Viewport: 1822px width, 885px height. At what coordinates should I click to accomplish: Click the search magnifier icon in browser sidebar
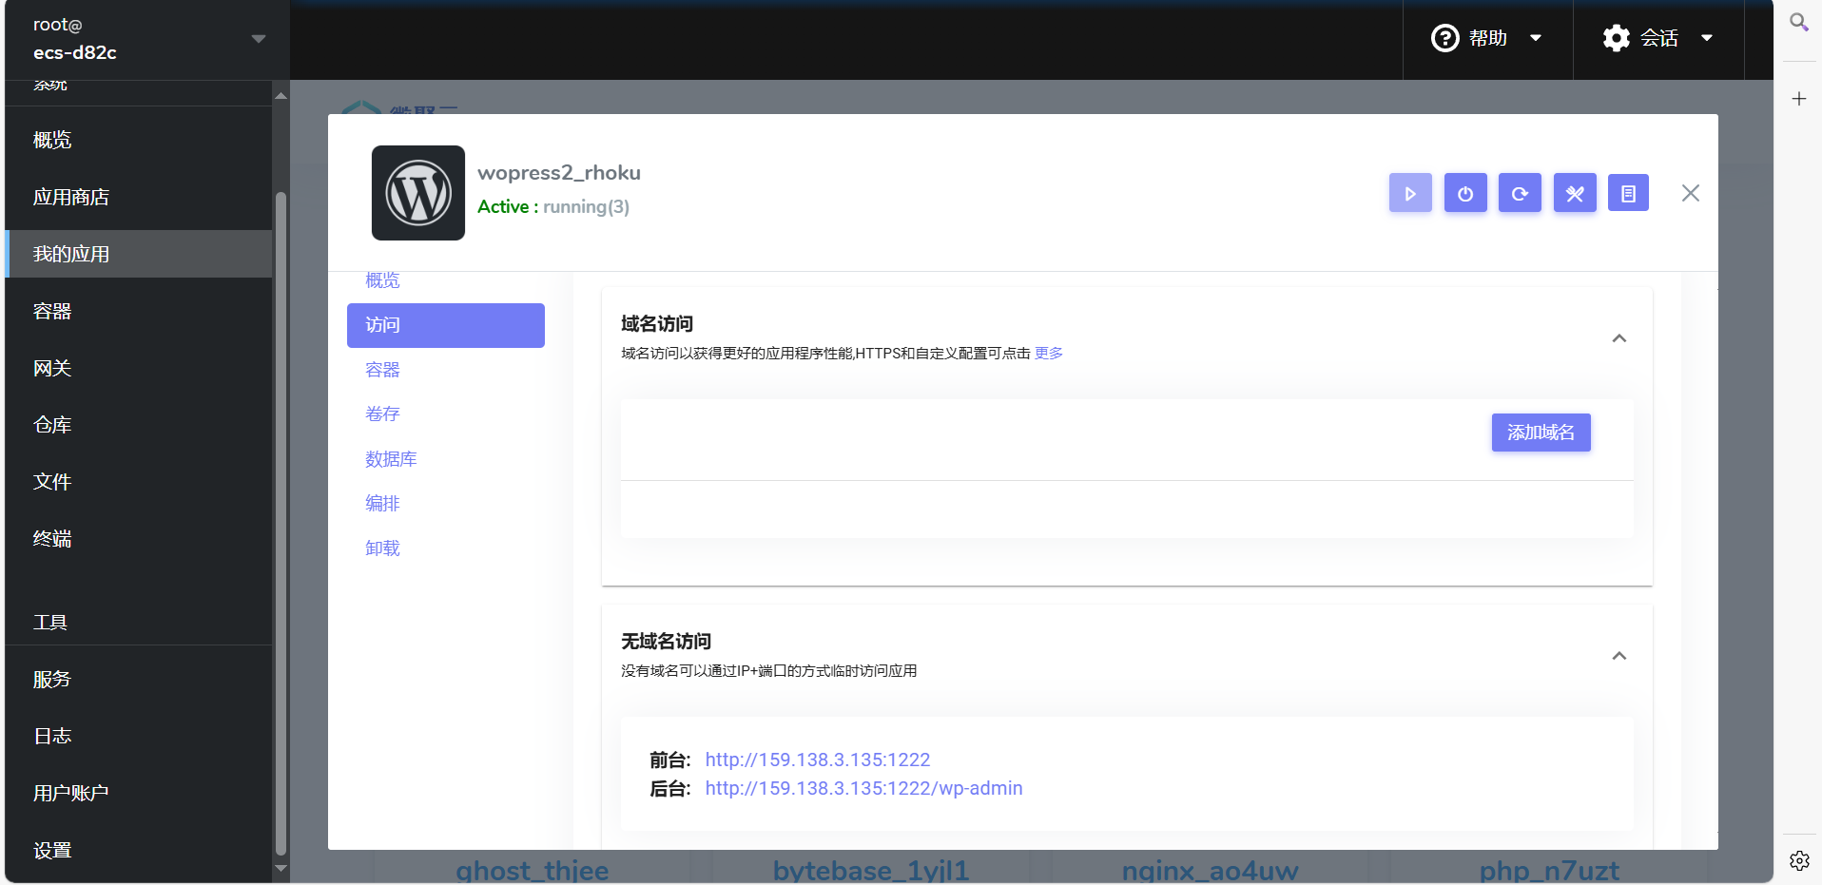pos(1798,22)
